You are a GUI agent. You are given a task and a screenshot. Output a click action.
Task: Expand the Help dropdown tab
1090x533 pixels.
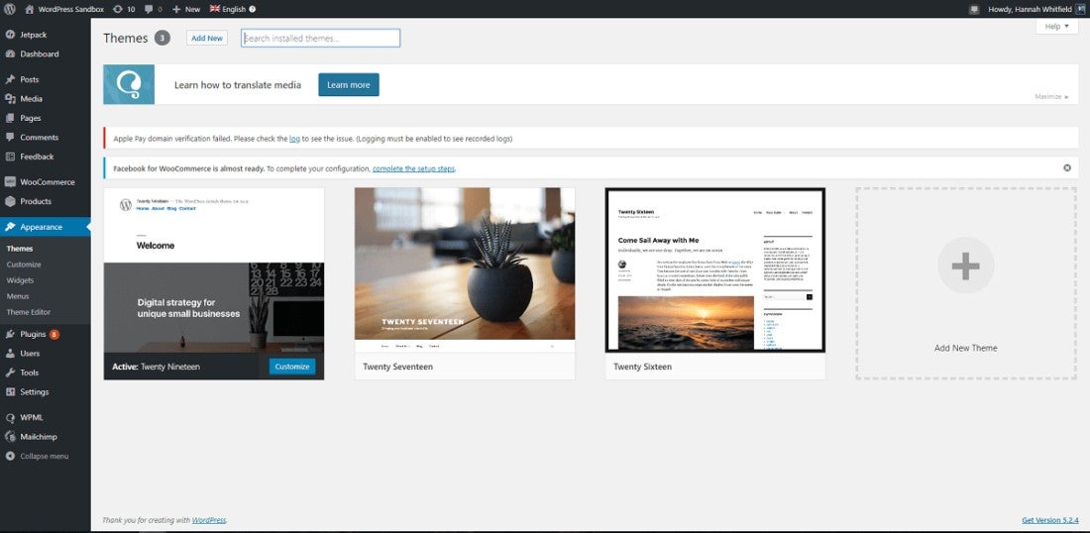(x=1056, y=27)
